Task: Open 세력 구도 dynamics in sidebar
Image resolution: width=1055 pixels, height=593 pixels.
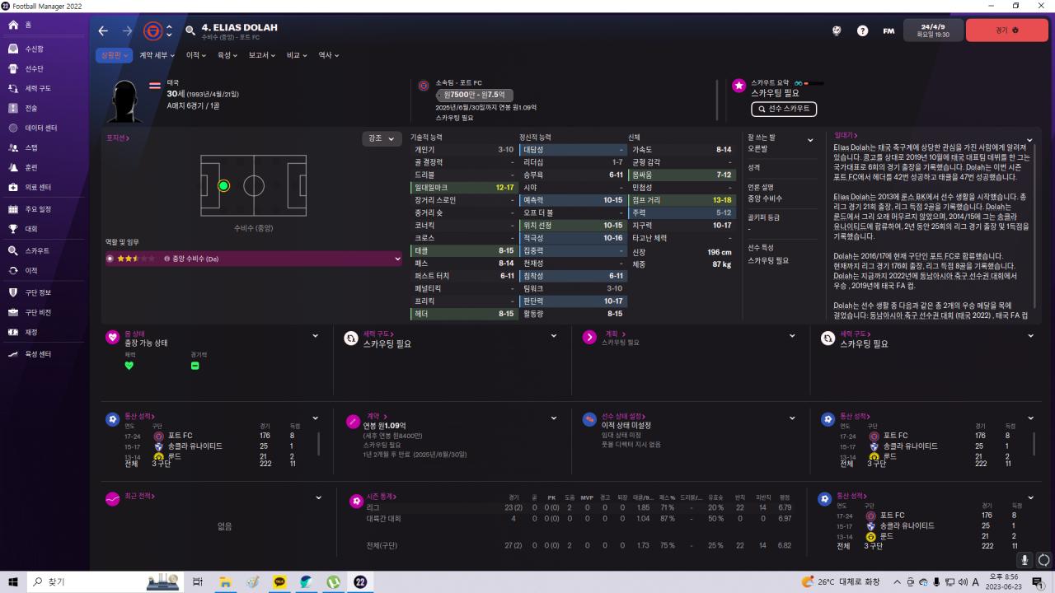Action: click(x=45, y=88)
